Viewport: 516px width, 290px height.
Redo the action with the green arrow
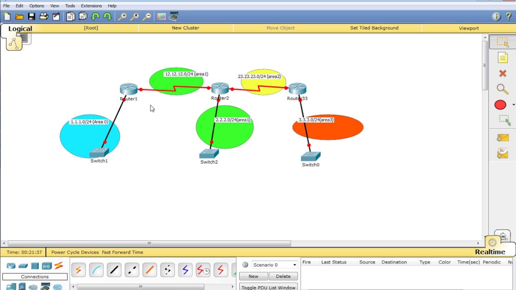(x=107, y=17)
